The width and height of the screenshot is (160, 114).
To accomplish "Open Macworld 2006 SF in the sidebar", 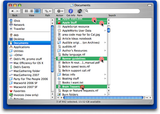I will (30, 83).
